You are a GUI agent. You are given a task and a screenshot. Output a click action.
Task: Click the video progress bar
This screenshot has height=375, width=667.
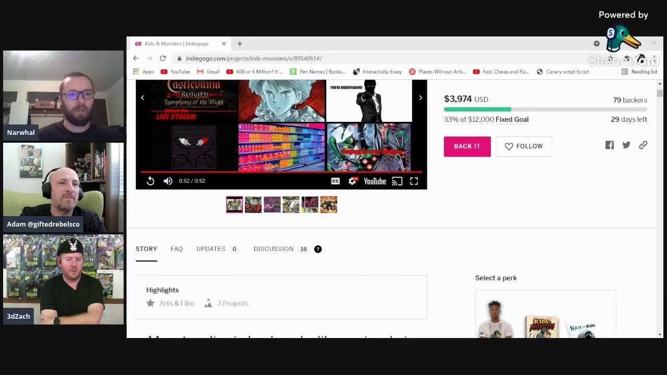pos(281,171)
